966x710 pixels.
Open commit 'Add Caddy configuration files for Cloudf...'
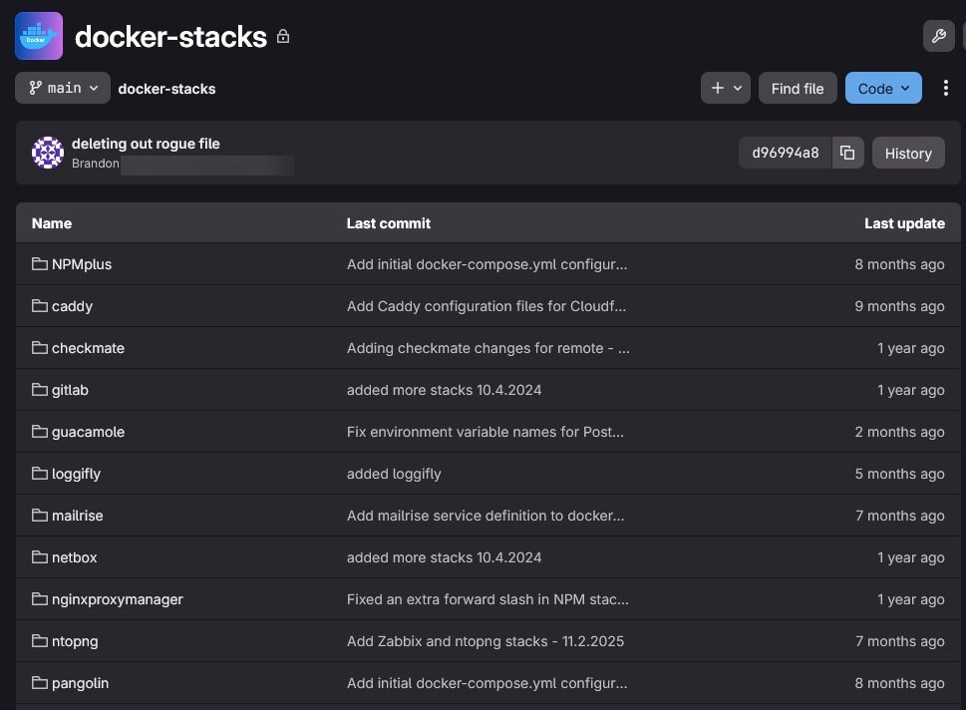pyautogui.click(x=486, y=306)
